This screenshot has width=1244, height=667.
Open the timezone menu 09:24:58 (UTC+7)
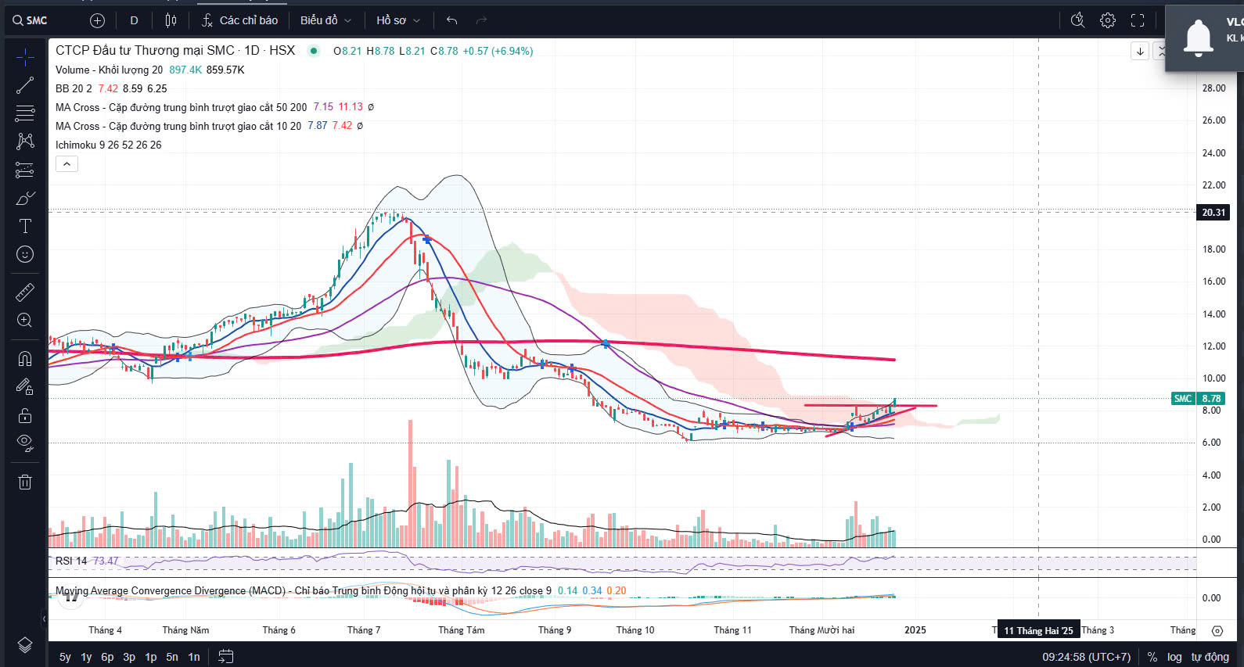(x=1086, y=657)
